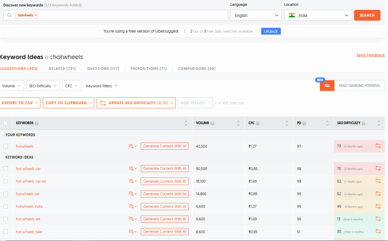Refresh SEO difficulty for hot wheels car set
The width and height of the screenshot is (388, 241).
(x=378, y=181)
